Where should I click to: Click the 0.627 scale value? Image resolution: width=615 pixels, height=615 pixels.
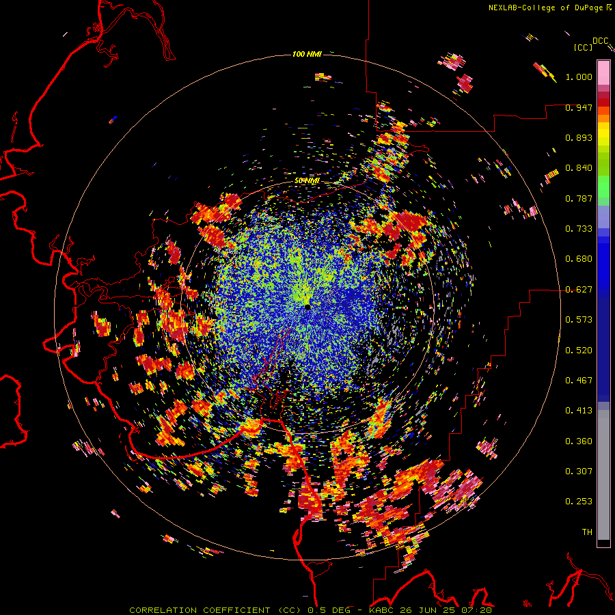(x=579, y=290)
